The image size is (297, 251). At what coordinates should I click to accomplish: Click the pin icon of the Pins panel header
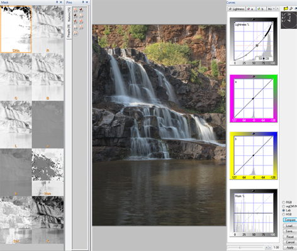click(83, 2)
